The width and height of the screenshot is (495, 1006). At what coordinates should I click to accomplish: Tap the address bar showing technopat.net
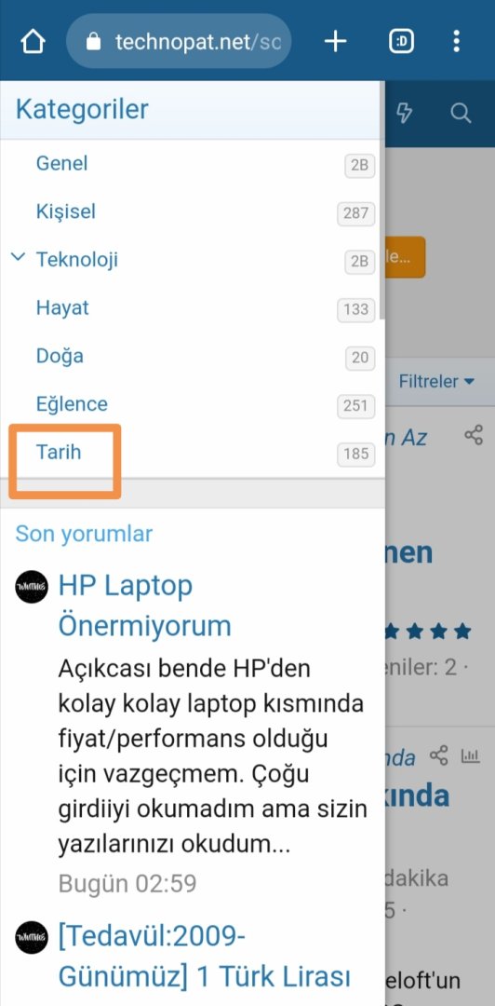tap(179, 42)
